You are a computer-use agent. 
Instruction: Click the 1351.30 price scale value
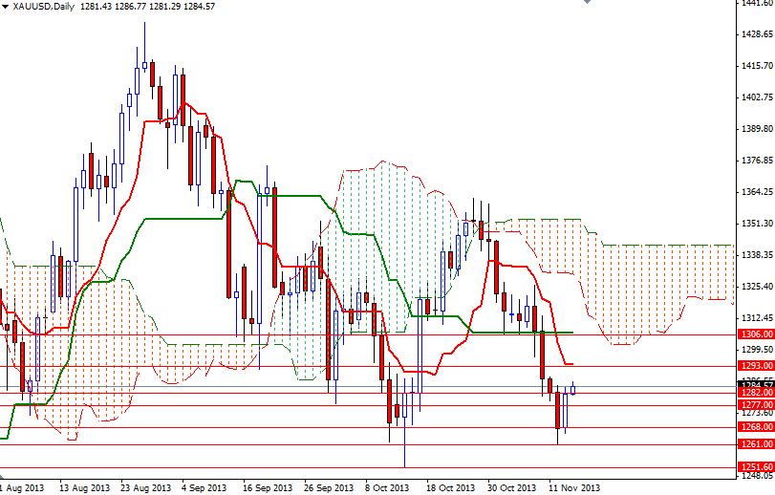[757, 224]
